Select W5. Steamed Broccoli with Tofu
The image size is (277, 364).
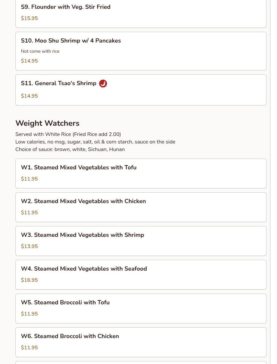[x=65, y=302]
